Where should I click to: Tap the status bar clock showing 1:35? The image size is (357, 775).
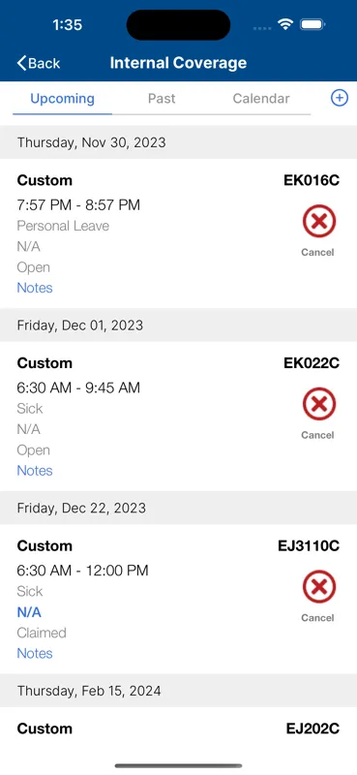click(67, 24)
